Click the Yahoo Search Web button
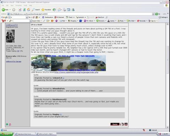The width and height of the screenshot is (170, 136). [x=36, y=21]
